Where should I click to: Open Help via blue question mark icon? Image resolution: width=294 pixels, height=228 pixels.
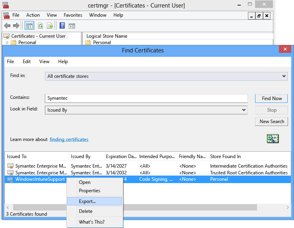click(x=62, y=25)
